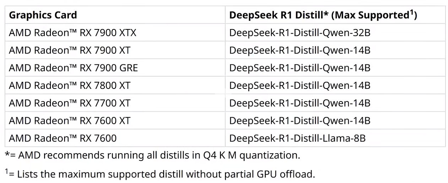
Task: Click the Q4 K M quantization footnote
Action: pos(153,155)
